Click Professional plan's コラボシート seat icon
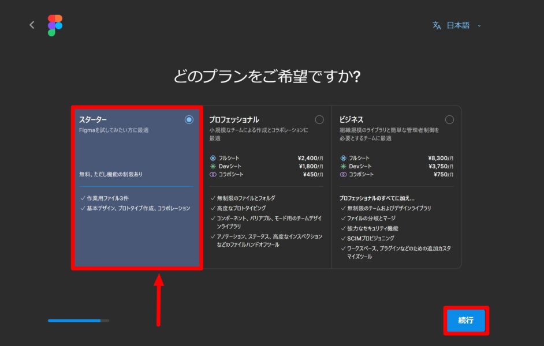 coord(213,174)
